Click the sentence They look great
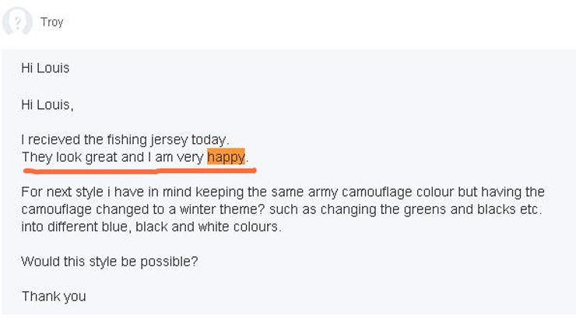 pos(69,157)
